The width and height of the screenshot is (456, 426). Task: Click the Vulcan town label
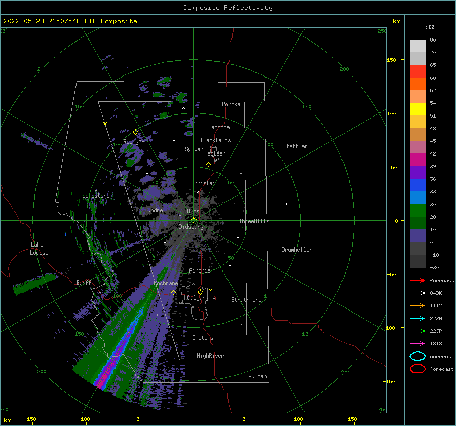tap(258, 376)
